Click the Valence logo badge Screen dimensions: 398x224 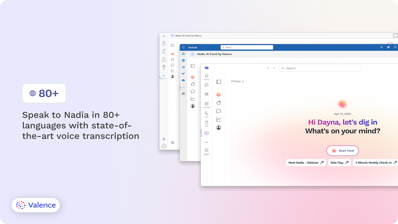pos(36,205)
